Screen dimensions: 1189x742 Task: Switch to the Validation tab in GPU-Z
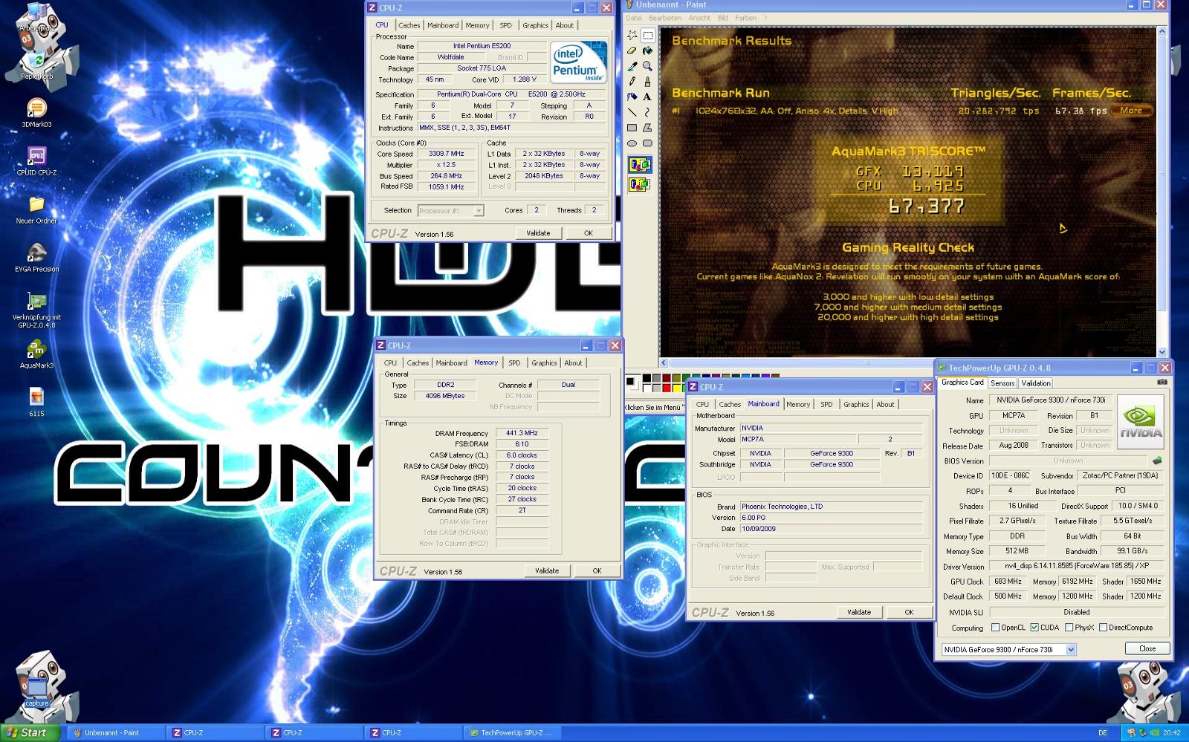(x=1036, y=383)
